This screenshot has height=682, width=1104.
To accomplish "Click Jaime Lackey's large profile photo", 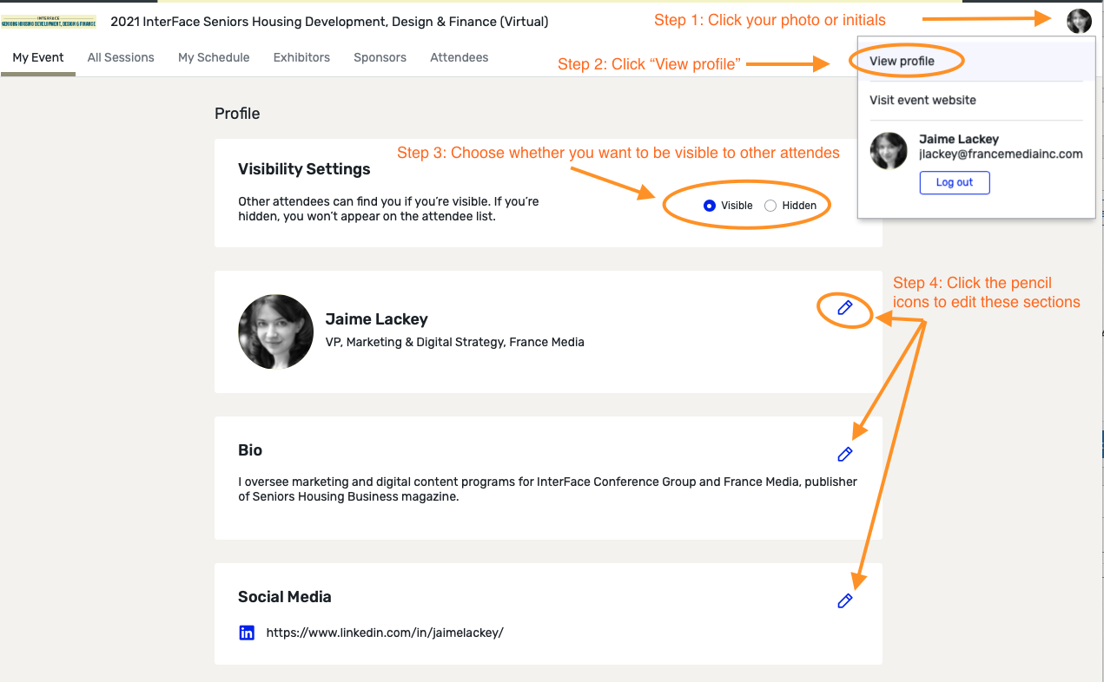I will coord(276,332).
